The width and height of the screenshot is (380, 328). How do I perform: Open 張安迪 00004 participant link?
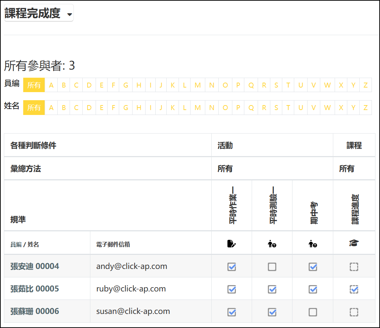(35, 266)
